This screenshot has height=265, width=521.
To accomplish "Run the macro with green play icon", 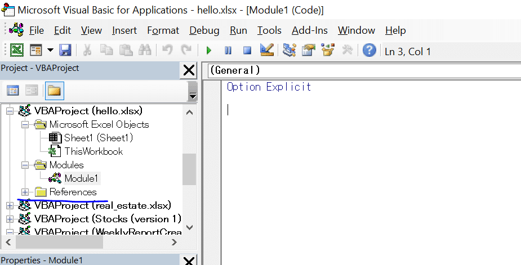I will pyautogui.click(x=208, y=51).
